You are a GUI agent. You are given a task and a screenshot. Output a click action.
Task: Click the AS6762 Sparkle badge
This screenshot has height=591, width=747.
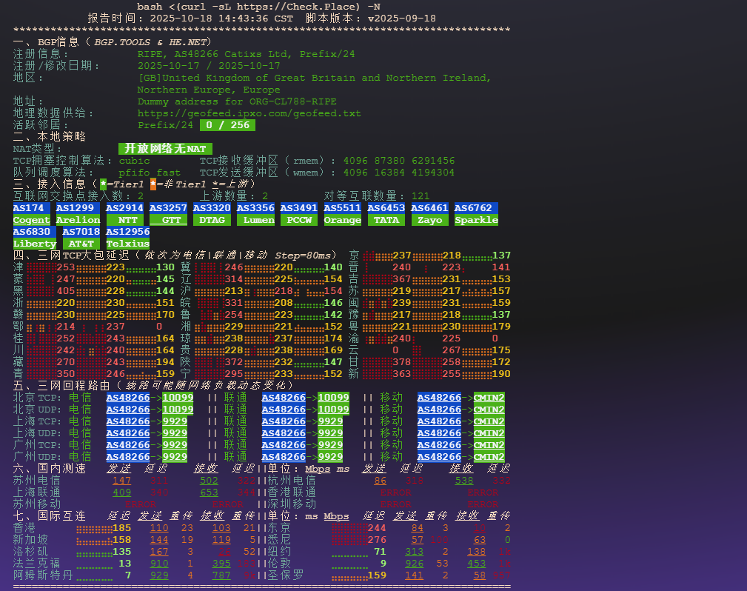pos(476,214)
